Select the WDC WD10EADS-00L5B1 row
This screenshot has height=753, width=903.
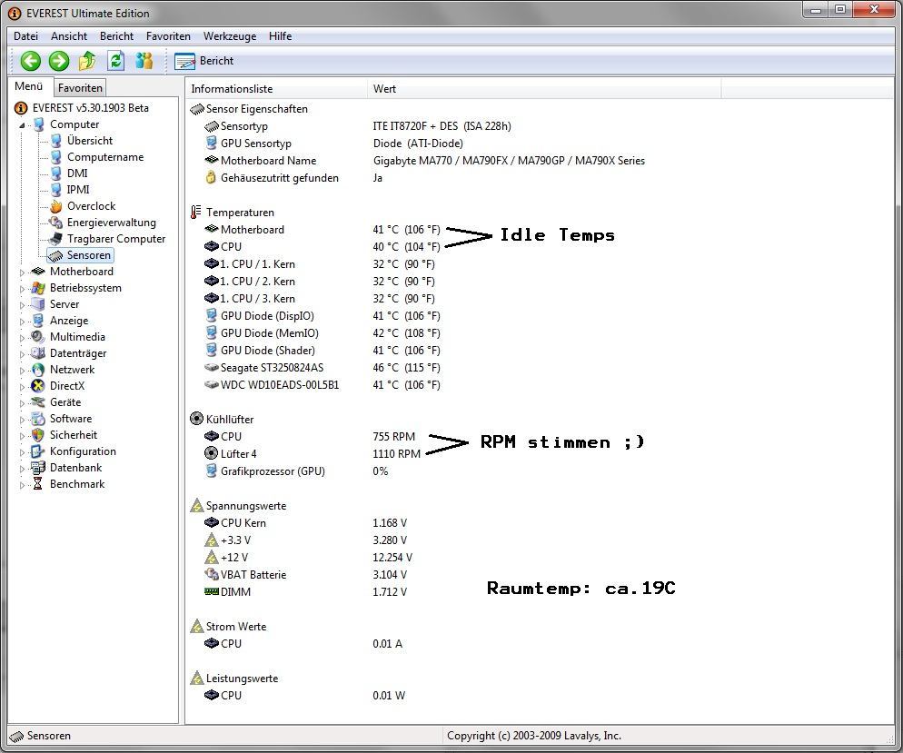tap(322, 385)
